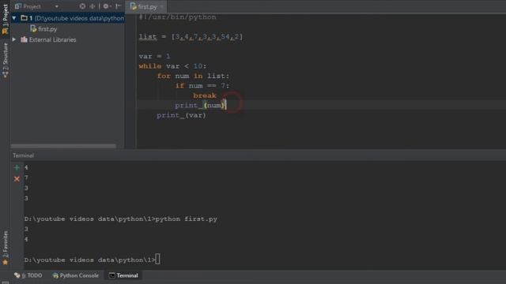
Task: Click the terminal prompt input line
Action: pos(92,260)
